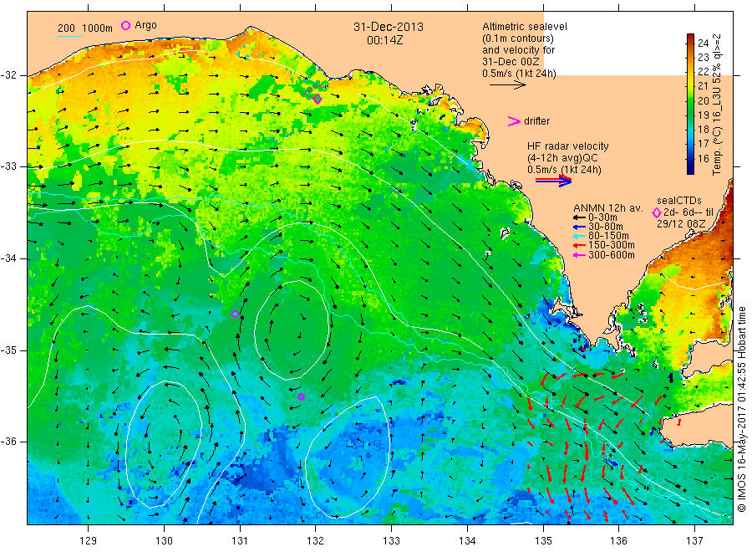Click the cyan 80-150m ANMN legend arrow
Viewport: 752px width, 552px height.
click(x=579, y=236)
